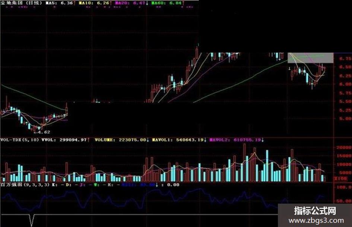Click the white downward spike in oscillator panel
Screen dimensions: 352x227
32,220
